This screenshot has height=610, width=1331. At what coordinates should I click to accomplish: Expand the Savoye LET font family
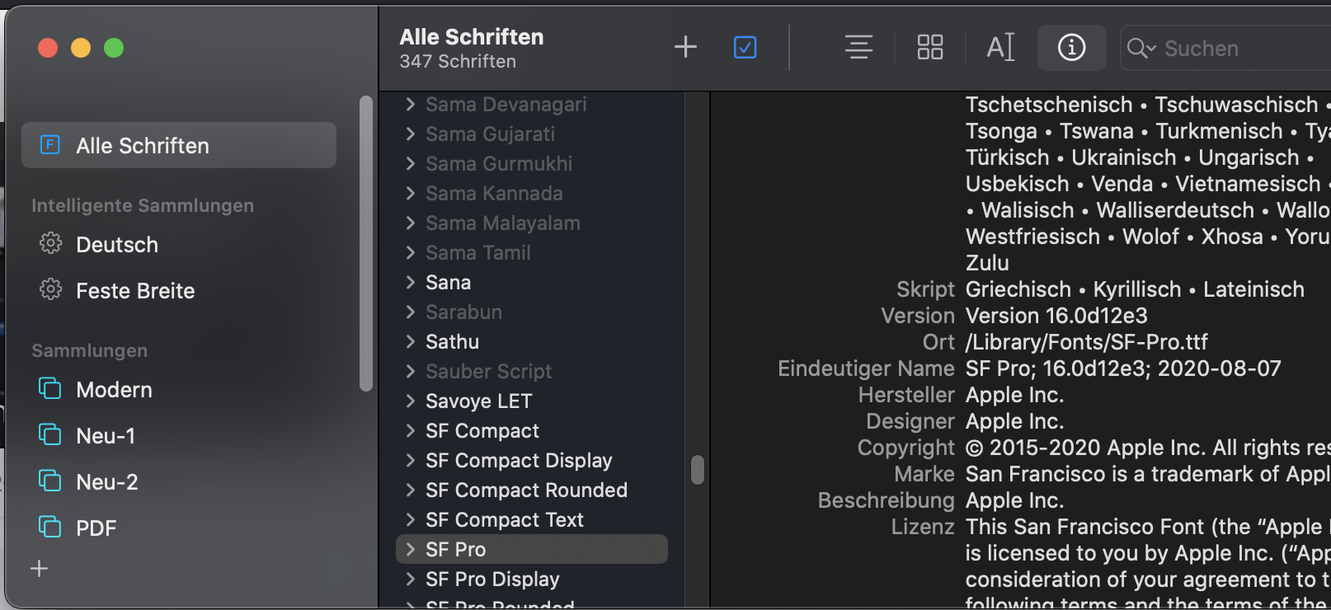(411, 401)
